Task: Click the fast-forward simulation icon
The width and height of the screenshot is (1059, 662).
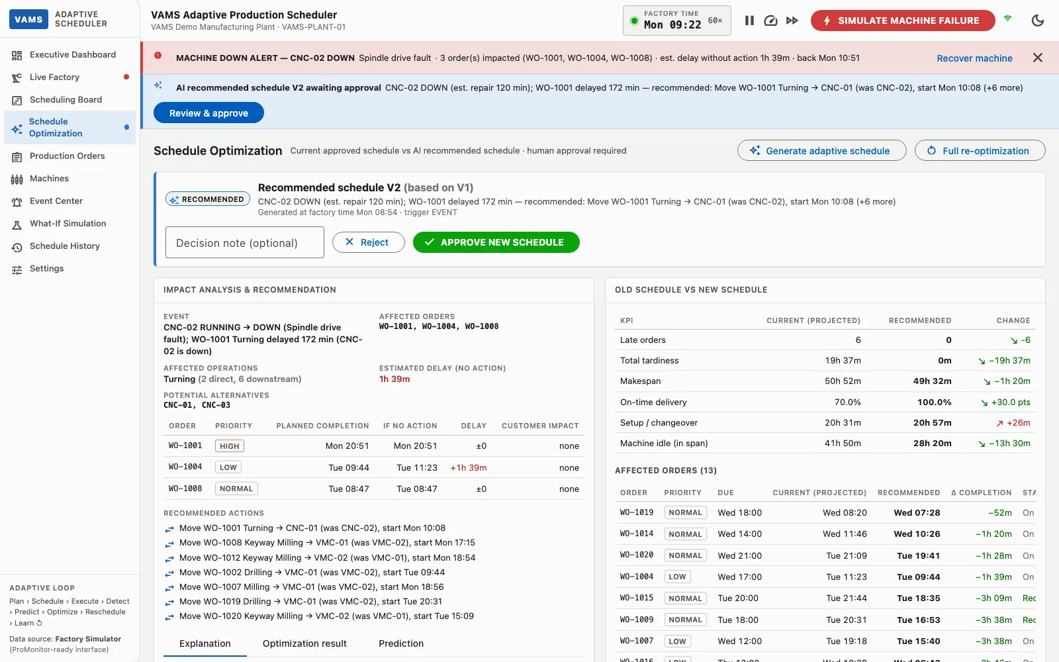Action: point(792,21)
